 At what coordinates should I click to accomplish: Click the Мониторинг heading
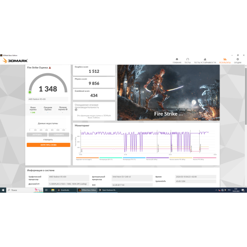point(82,126)
